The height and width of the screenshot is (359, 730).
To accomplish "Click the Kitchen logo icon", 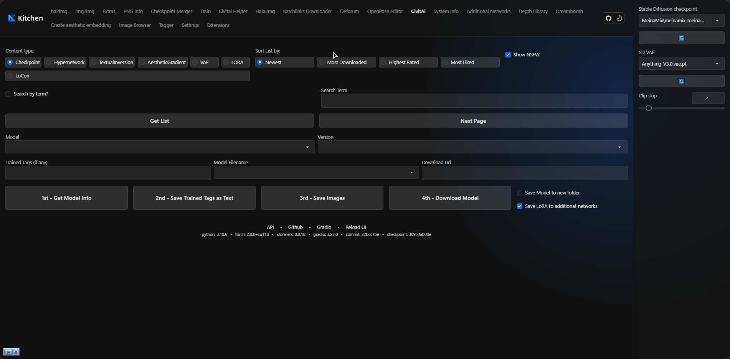I will 11,18.
